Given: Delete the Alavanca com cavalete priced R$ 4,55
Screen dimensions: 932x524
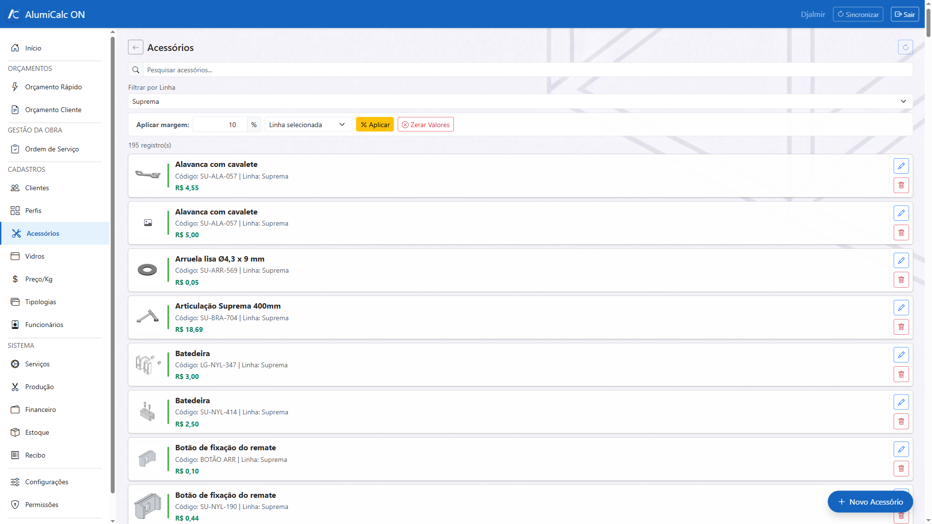Looking at the screenshot, I should pyautogui.click(x=901, y=185).
